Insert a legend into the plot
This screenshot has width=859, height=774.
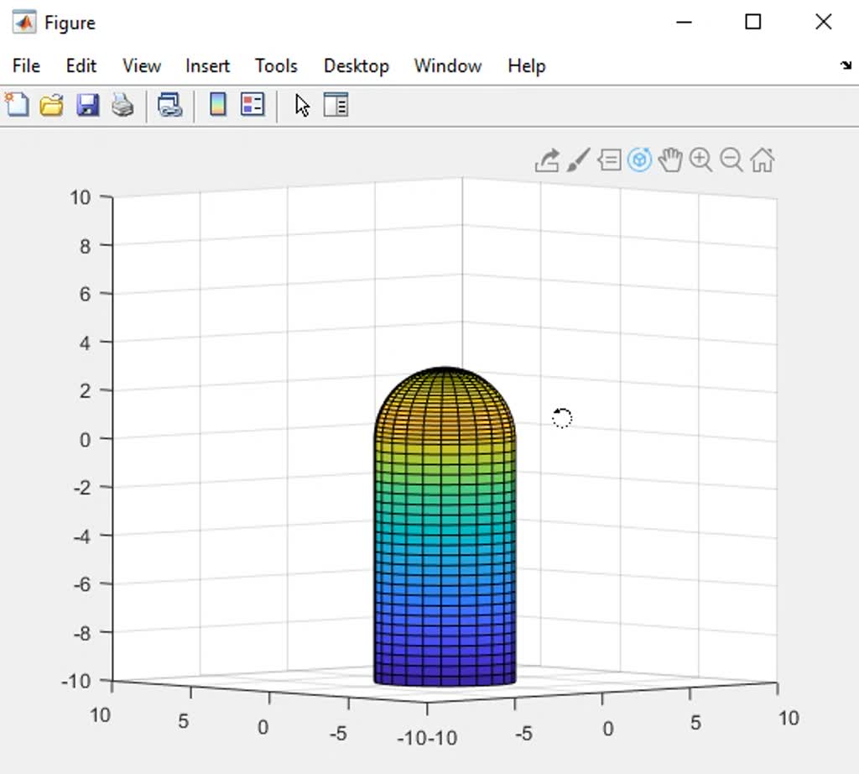(x=252, y=105)
